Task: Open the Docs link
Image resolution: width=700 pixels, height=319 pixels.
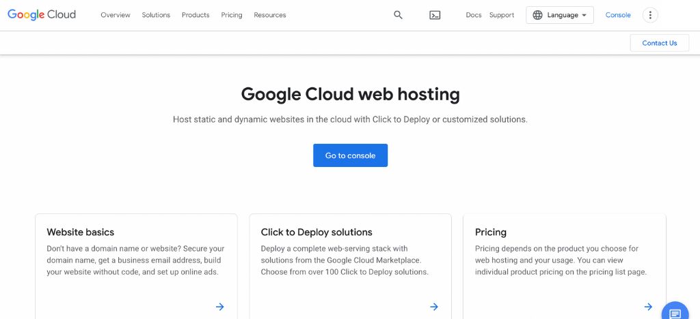Action: (474, 15)
